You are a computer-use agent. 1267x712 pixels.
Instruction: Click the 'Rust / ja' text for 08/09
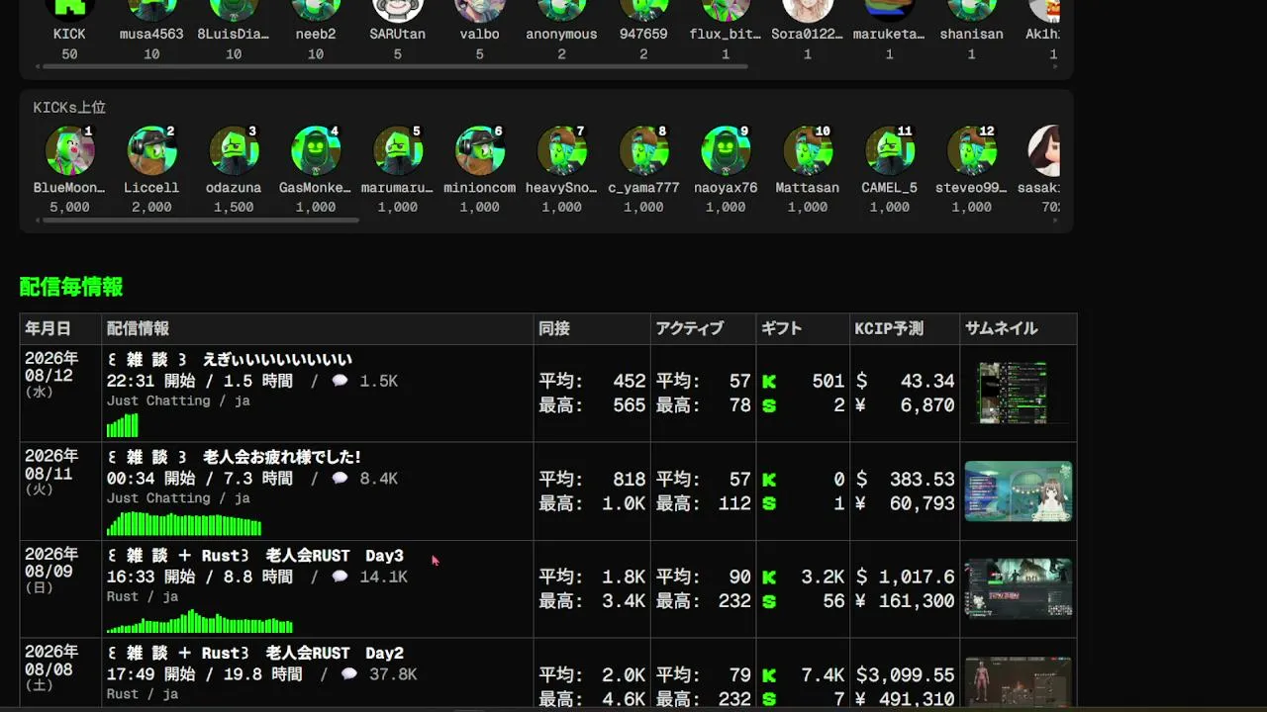pyautogui.click(x=143, y=596)
